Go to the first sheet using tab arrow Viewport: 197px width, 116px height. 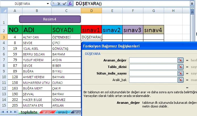[x=3, y=112]
